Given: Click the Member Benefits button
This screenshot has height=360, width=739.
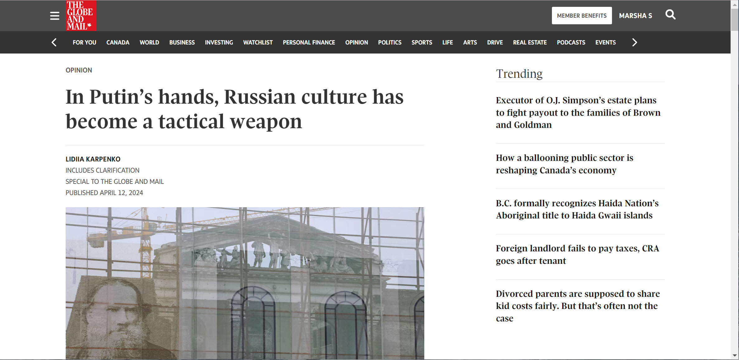Looking at the screenshot, I should [x=581, y=16].
